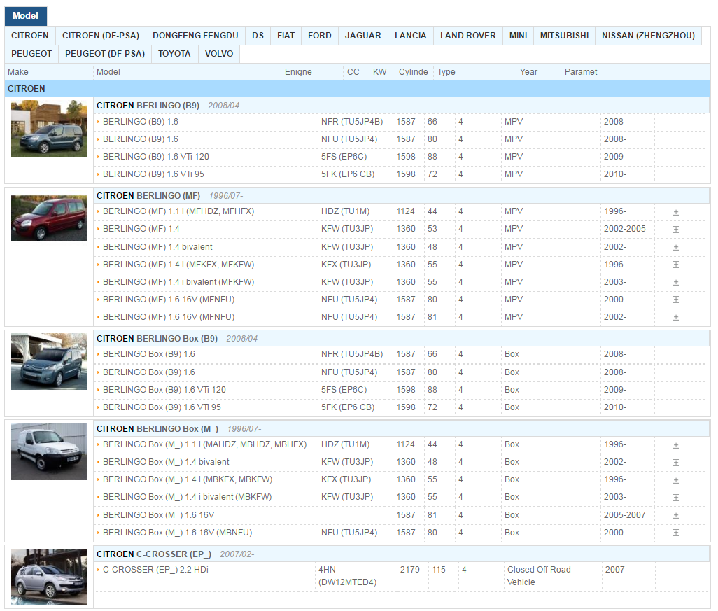Select the JAGUAR make tab
Image resolution: width=718 pixels, height=611 pixels.
tap(363, 36)
